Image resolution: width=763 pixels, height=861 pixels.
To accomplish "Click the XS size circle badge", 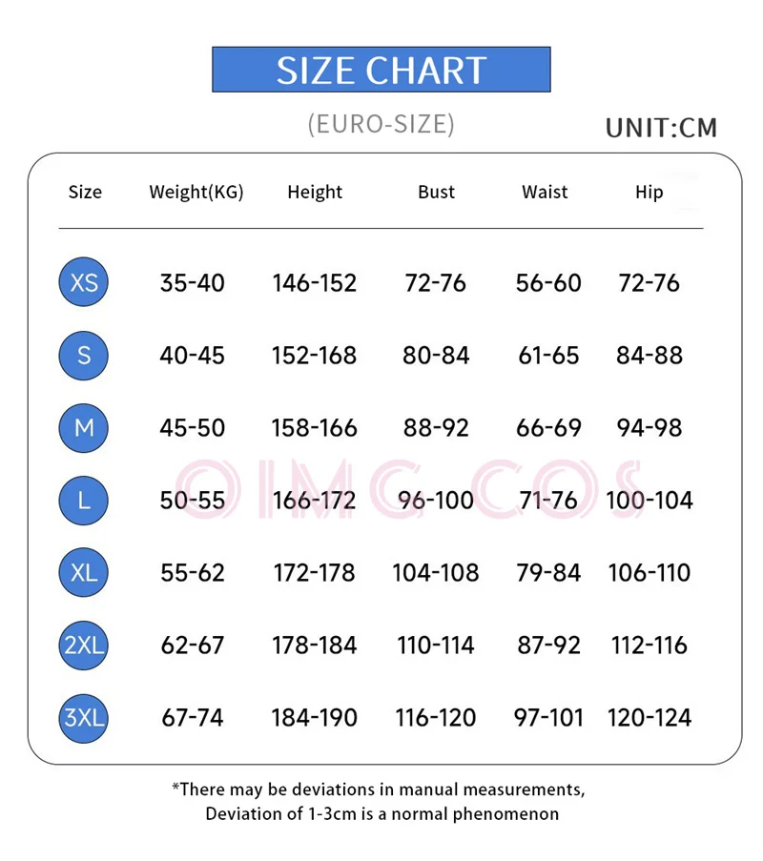I will coord(84,282).
